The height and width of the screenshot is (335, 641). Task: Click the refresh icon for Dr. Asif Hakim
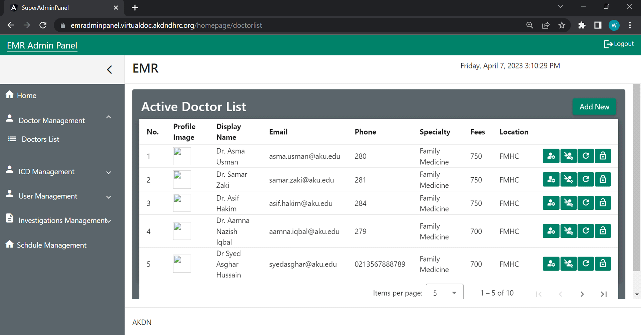point(585,203)
